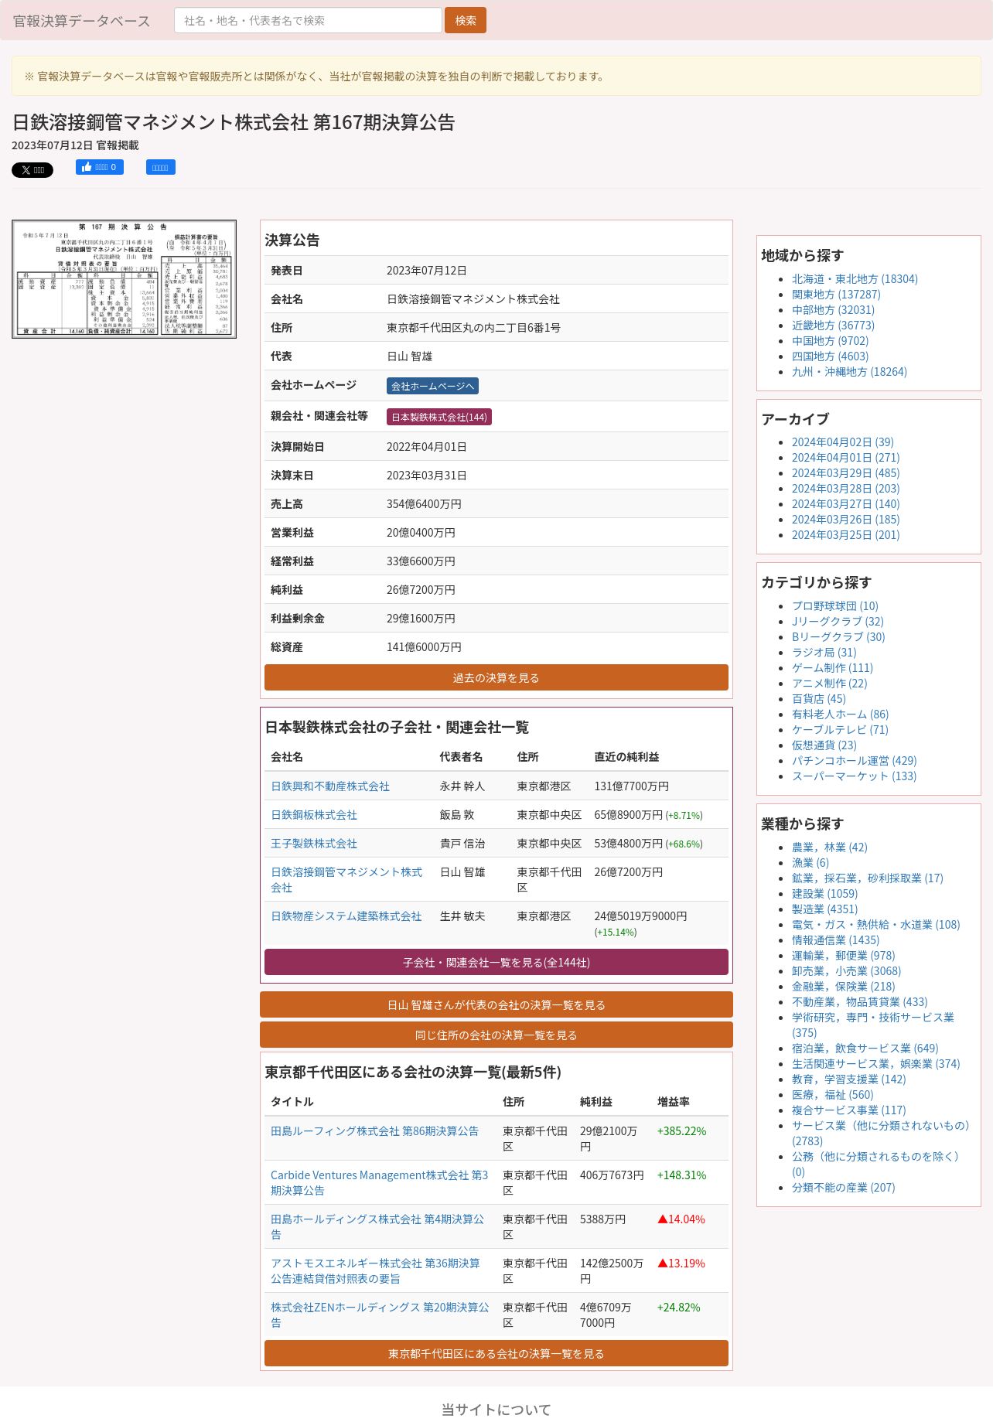Open archive 2024年03月25日 (201)

845,535
